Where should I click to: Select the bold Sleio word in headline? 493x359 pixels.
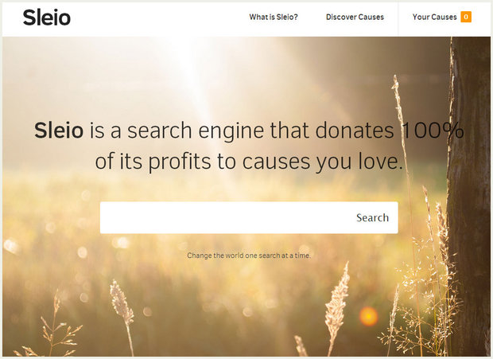point(59,131)
